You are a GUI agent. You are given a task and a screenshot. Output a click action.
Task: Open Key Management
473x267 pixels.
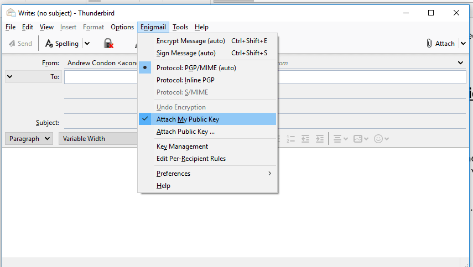[207, 146]
